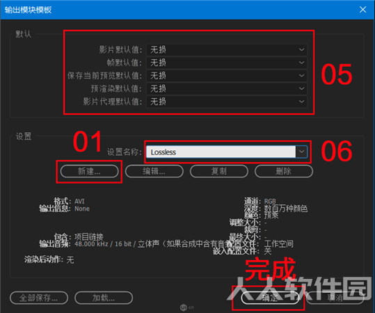Click the 删除 button
The image size is (375, 313).
click(284, 171)
